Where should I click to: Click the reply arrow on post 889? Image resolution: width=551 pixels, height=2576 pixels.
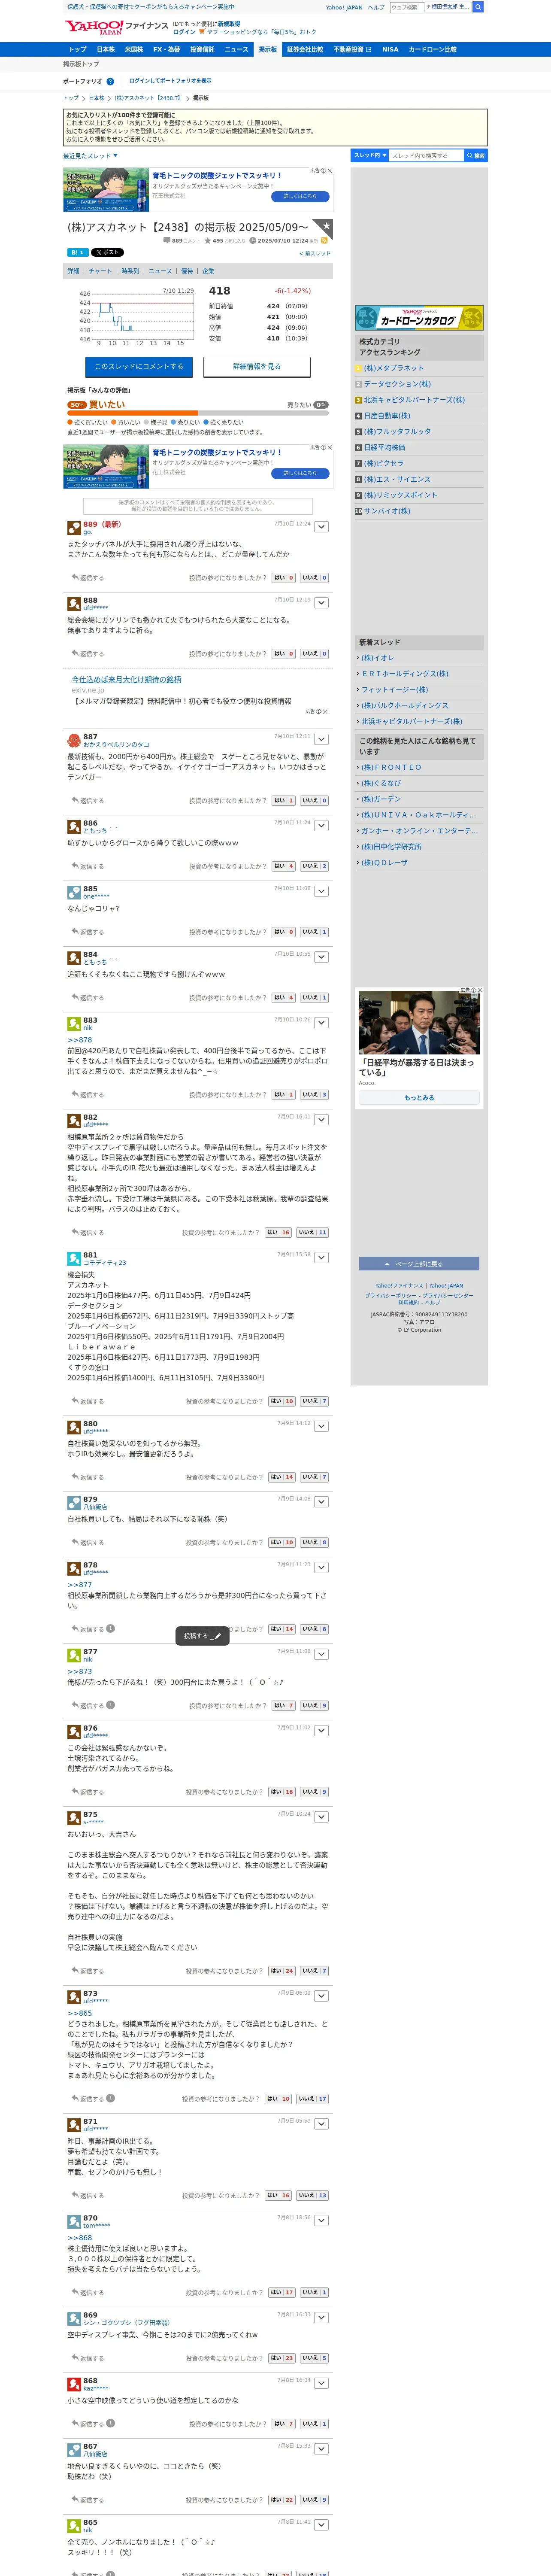point(75,577)
